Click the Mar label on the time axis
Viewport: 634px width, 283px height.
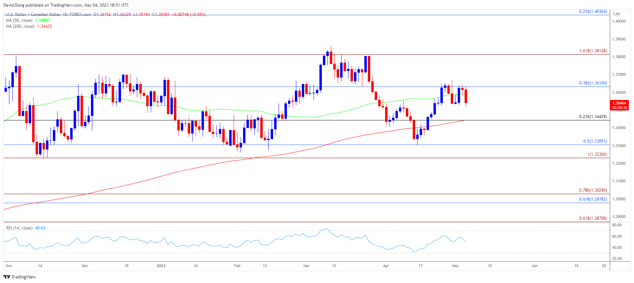point(306,266)
